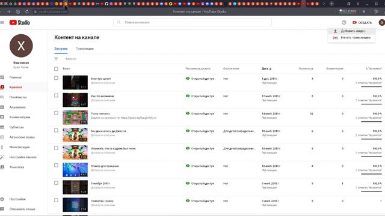
Task: Click the browser back arrow
Action: point(1,11)
